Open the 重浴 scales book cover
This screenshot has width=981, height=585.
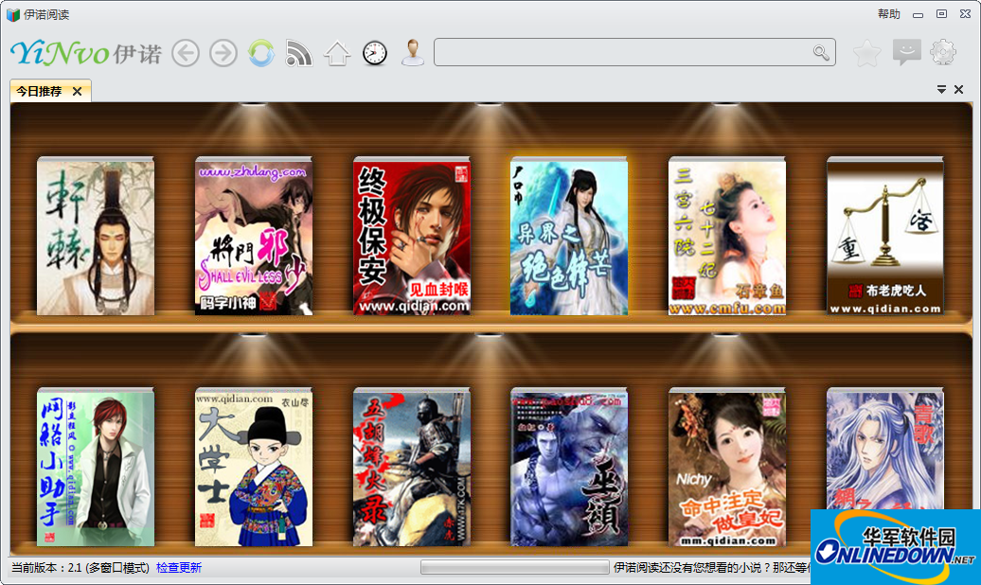pos(884,236)
